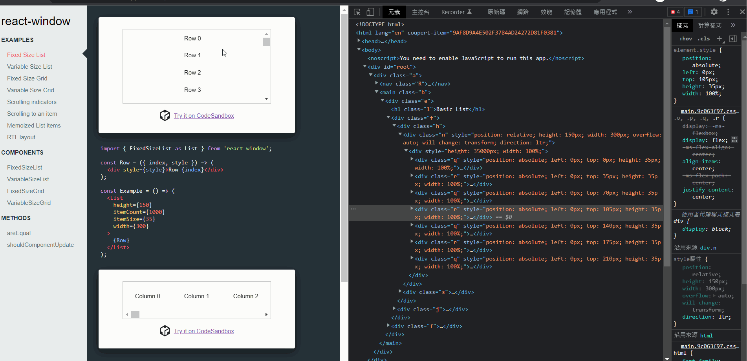Click the CodeSandbox cube icon under Row list
Image resolution: width=747 pixels, height=361 pixels.
[165, 115]
